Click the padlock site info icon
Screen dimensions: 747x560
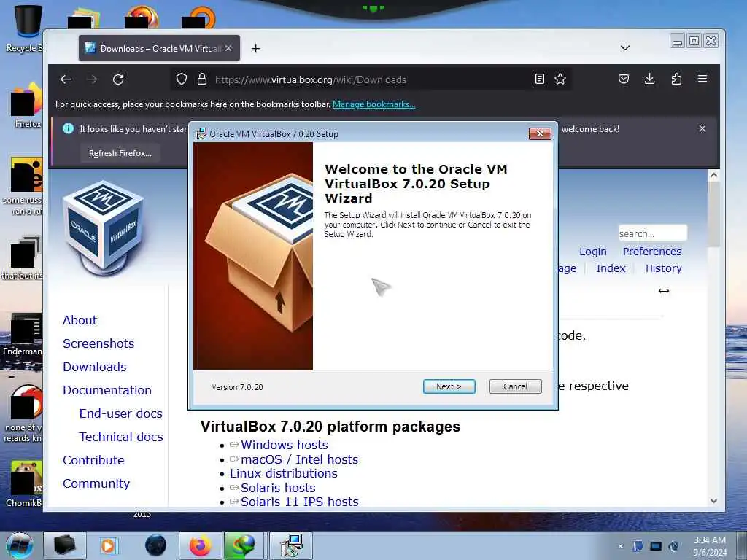point(202,79)
